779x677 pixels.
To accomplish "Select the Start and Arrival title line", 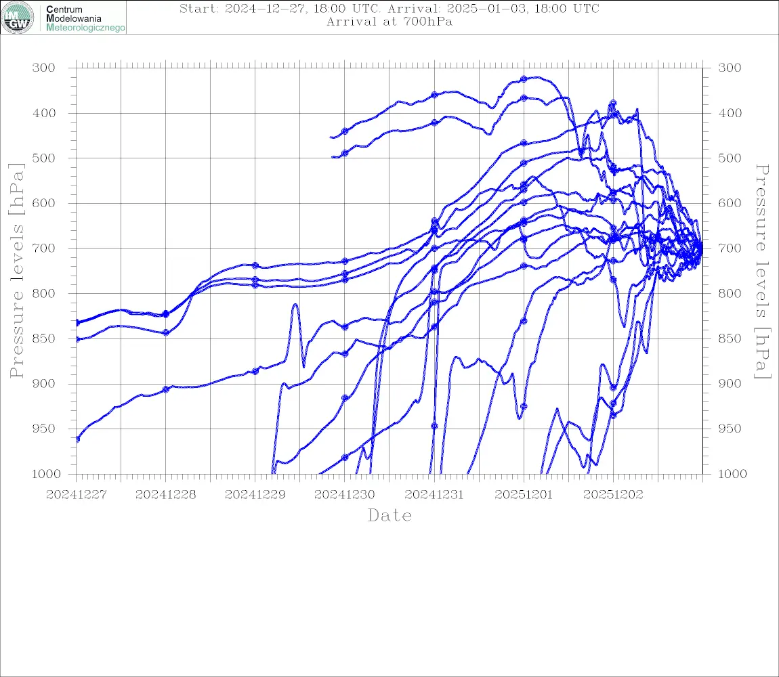I will [x=389, y=8].
